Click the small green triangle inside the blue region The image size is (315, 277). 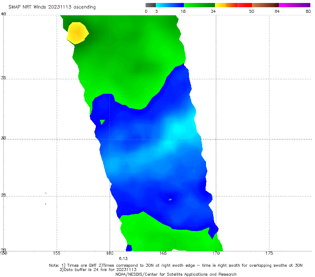pyautogui.click(x=103, y=122)
